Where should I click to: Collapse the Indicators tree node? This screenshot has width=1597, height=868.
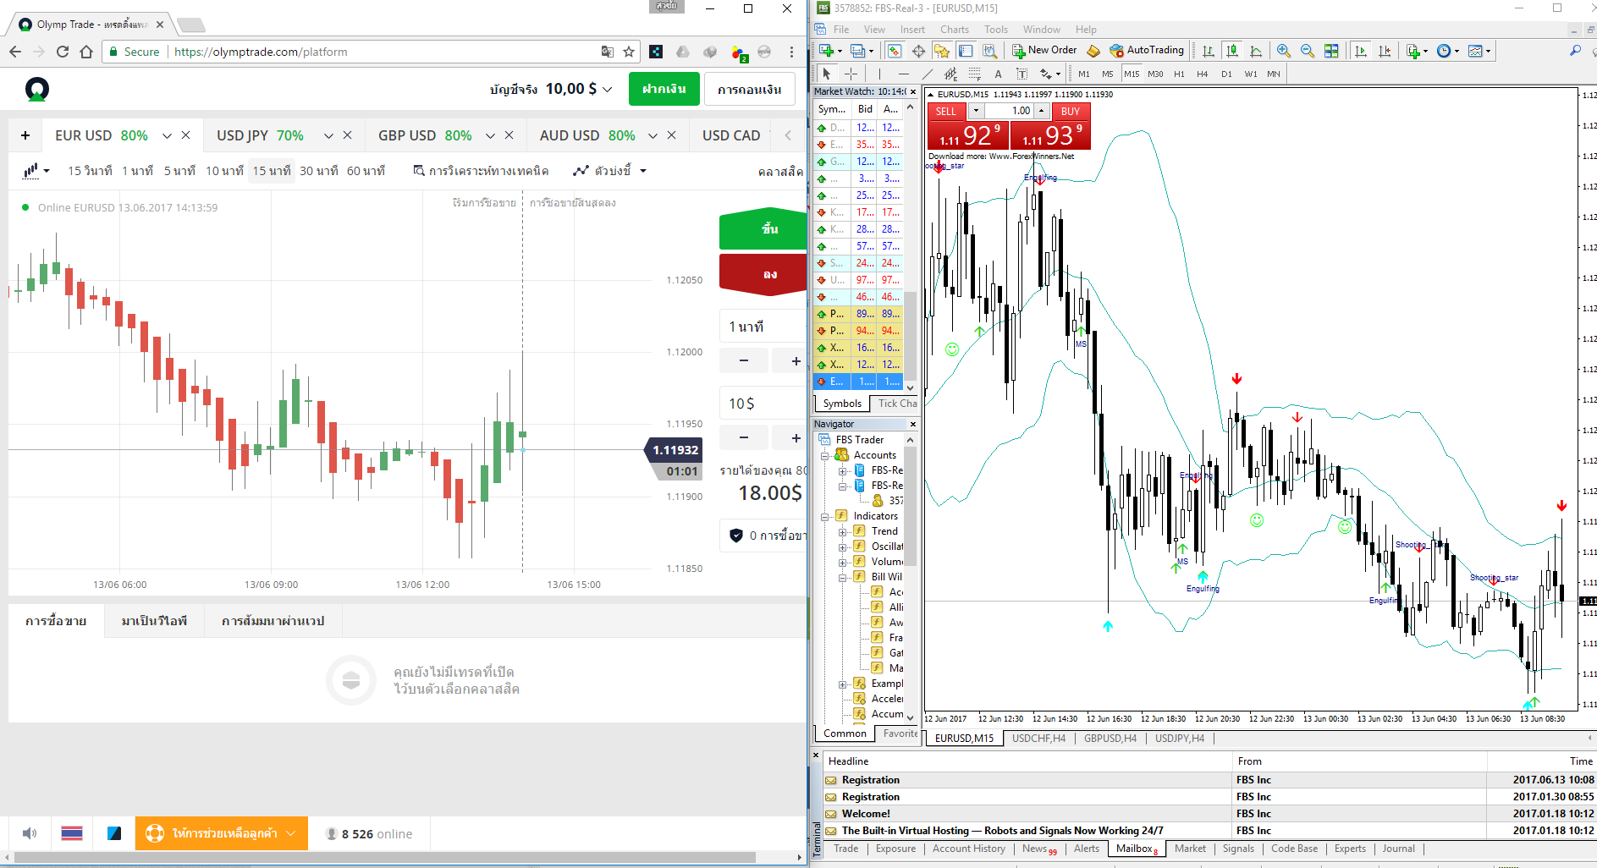point(824,517)
